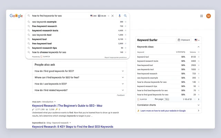221x138 pixels.
Task: Click the Clipboard button in Keyword Surfer
Action: coord(184,40)
